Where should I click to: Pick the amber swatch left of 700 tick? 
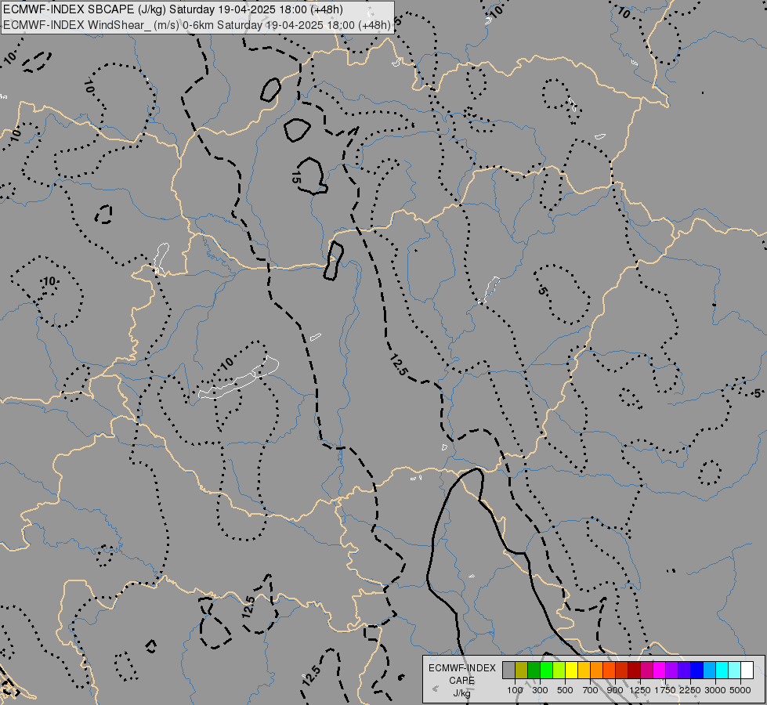pos(584,670)
